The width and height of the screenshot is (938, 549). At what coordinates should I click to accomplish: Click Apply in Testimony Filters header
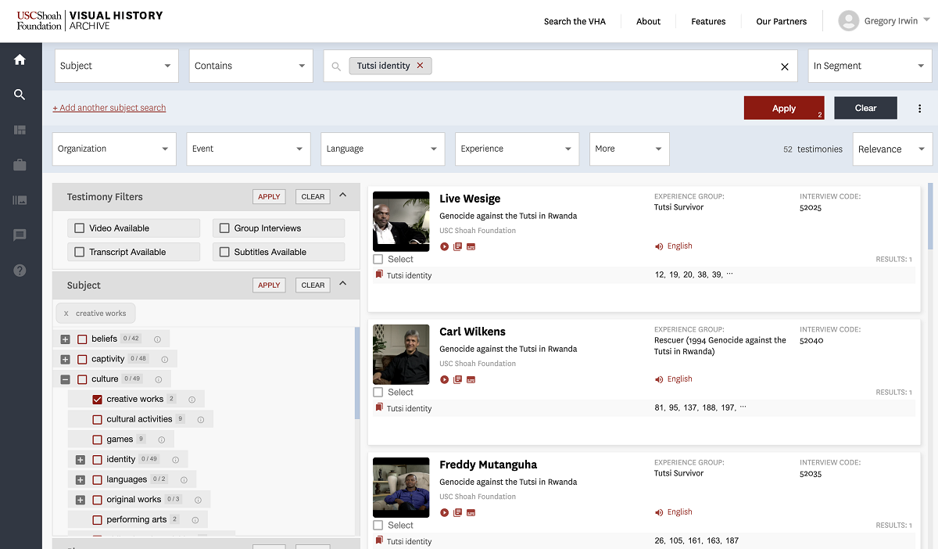tap(269, 197)
